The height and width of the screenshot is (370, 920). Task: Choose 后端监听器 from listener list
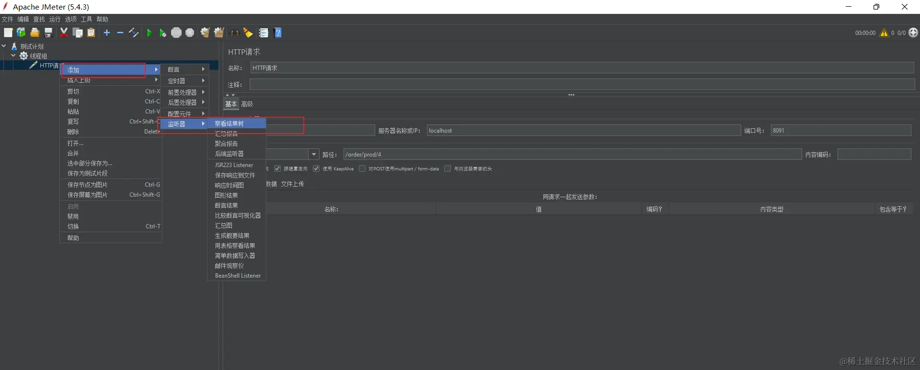click(237, 154)
